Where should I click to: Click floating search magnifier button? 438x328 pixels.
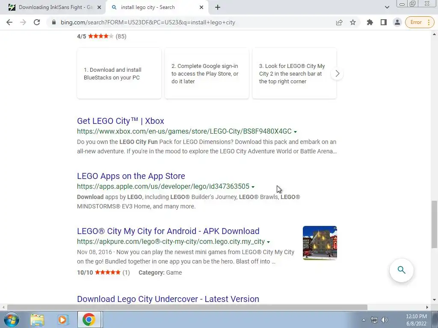[x=401, y=270]
